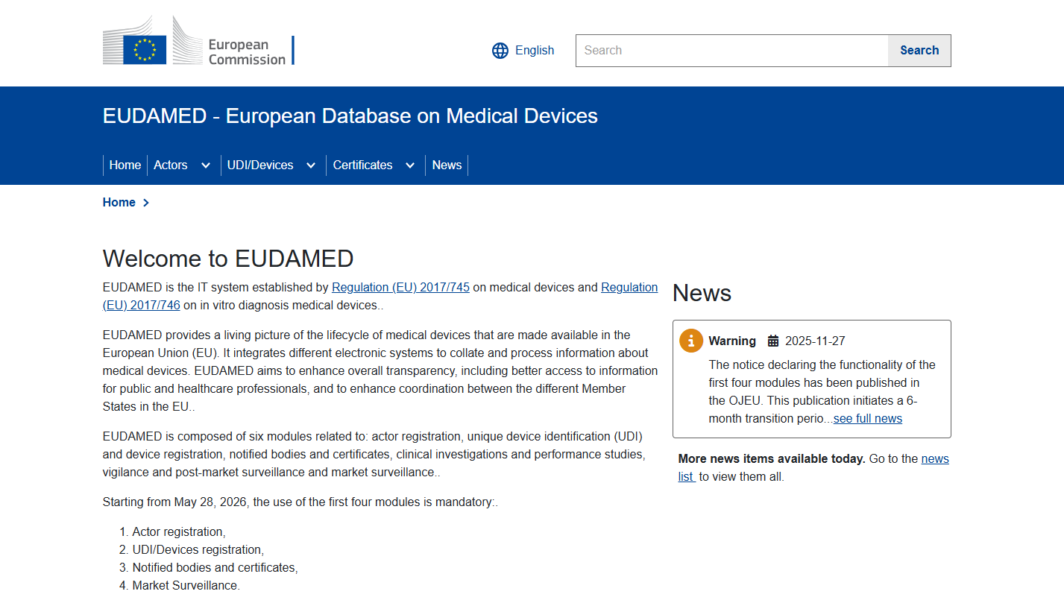Viewport: 1064px width, 603px height.
Task: Click the breadcrumb chevron after Home
Action: click(x=146, y=203)
